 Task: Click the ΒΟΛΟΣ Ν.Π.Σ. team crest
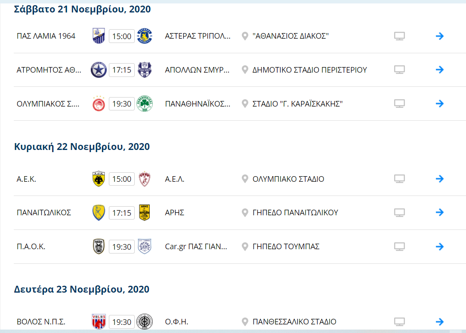99,321
